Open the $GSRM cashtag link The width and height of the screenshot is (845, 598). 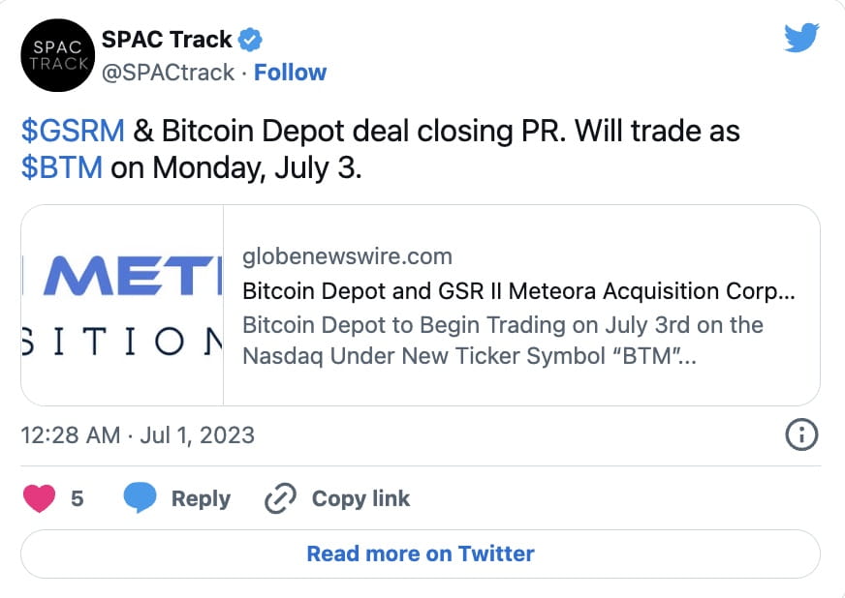coord(73,131)
